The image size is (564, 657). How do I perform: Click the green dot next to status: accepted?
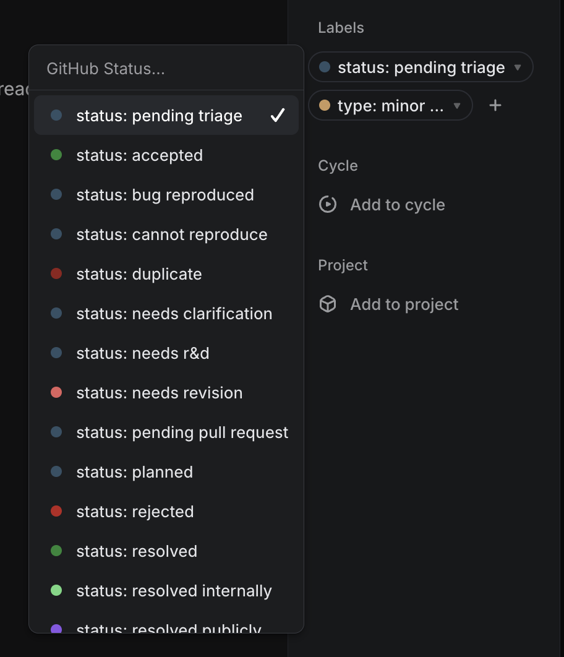click(x=56, y=155)
